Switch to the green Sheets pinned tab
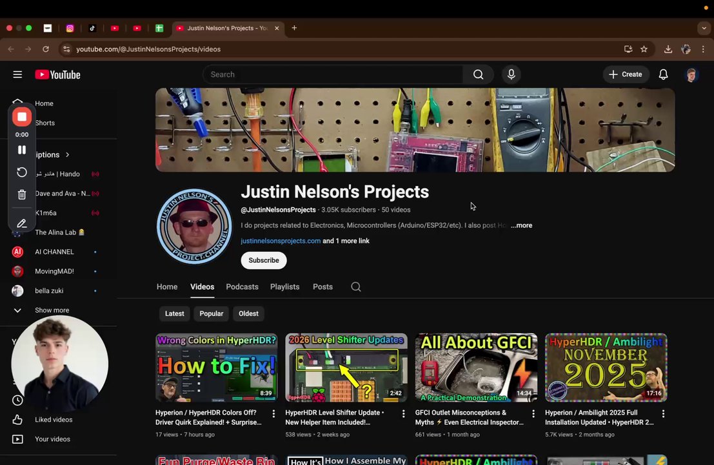The height and width of the screenshot is (465, 714). point(159,28)
